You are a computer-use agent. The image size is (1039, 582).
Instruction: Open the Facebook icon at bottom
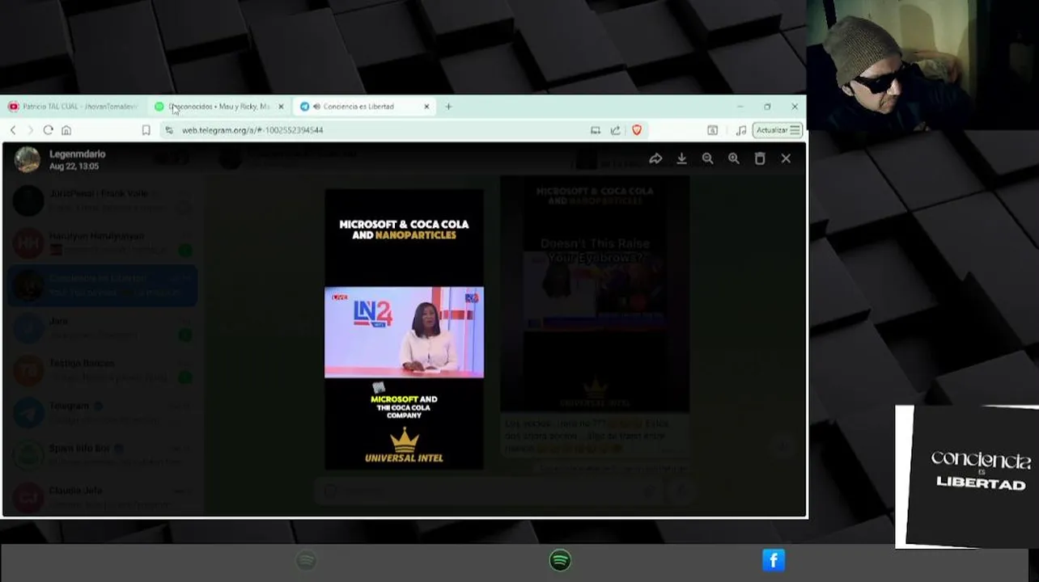tap(774, 560)
